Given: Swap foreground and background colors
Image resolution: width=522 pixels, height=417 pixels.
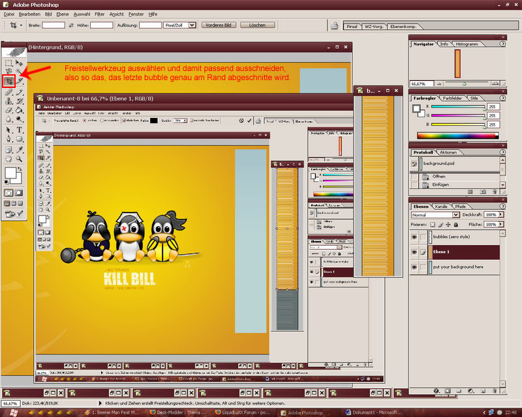Looking at the screenshot, I should point(20,169).
